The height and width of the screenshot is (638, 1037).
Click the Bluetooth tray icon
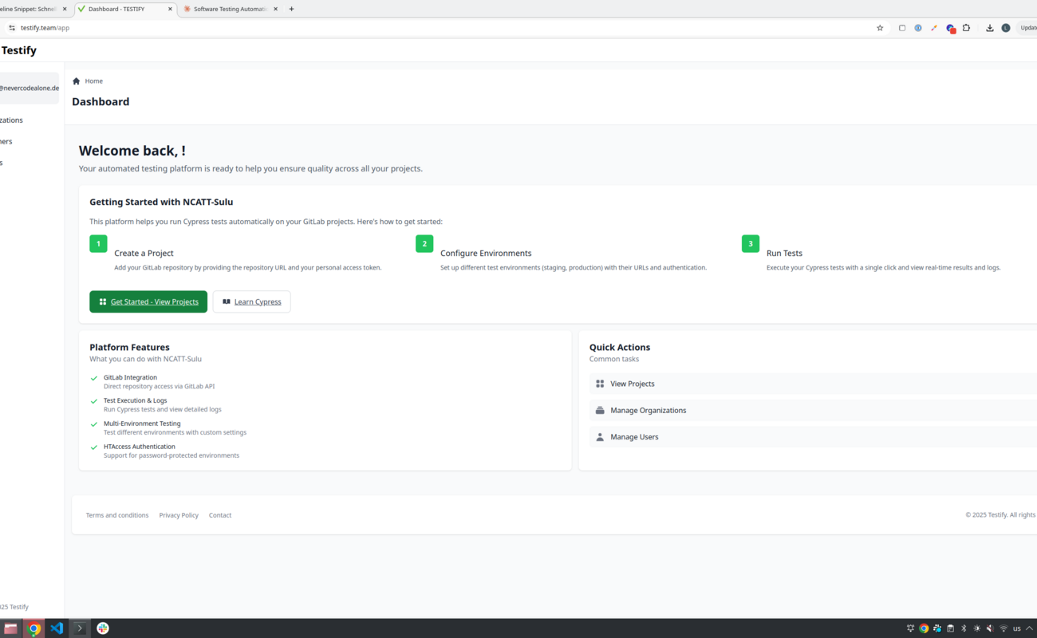pyautogui.click(x=964, y=628)
